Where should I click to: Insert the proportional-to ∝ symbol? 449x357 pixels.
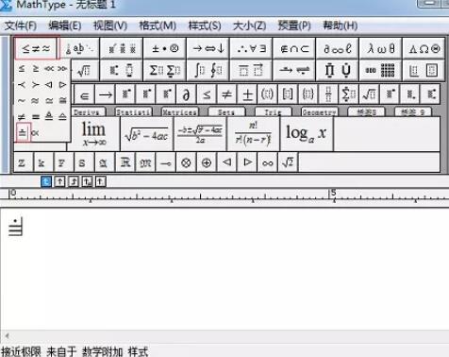[x=35, y=133]
